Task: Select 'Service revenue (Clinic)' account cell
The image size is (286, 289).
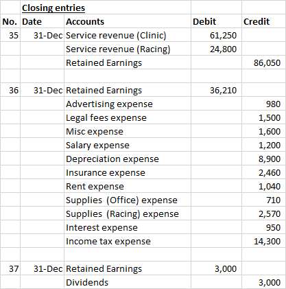Action: click(128, 35)
